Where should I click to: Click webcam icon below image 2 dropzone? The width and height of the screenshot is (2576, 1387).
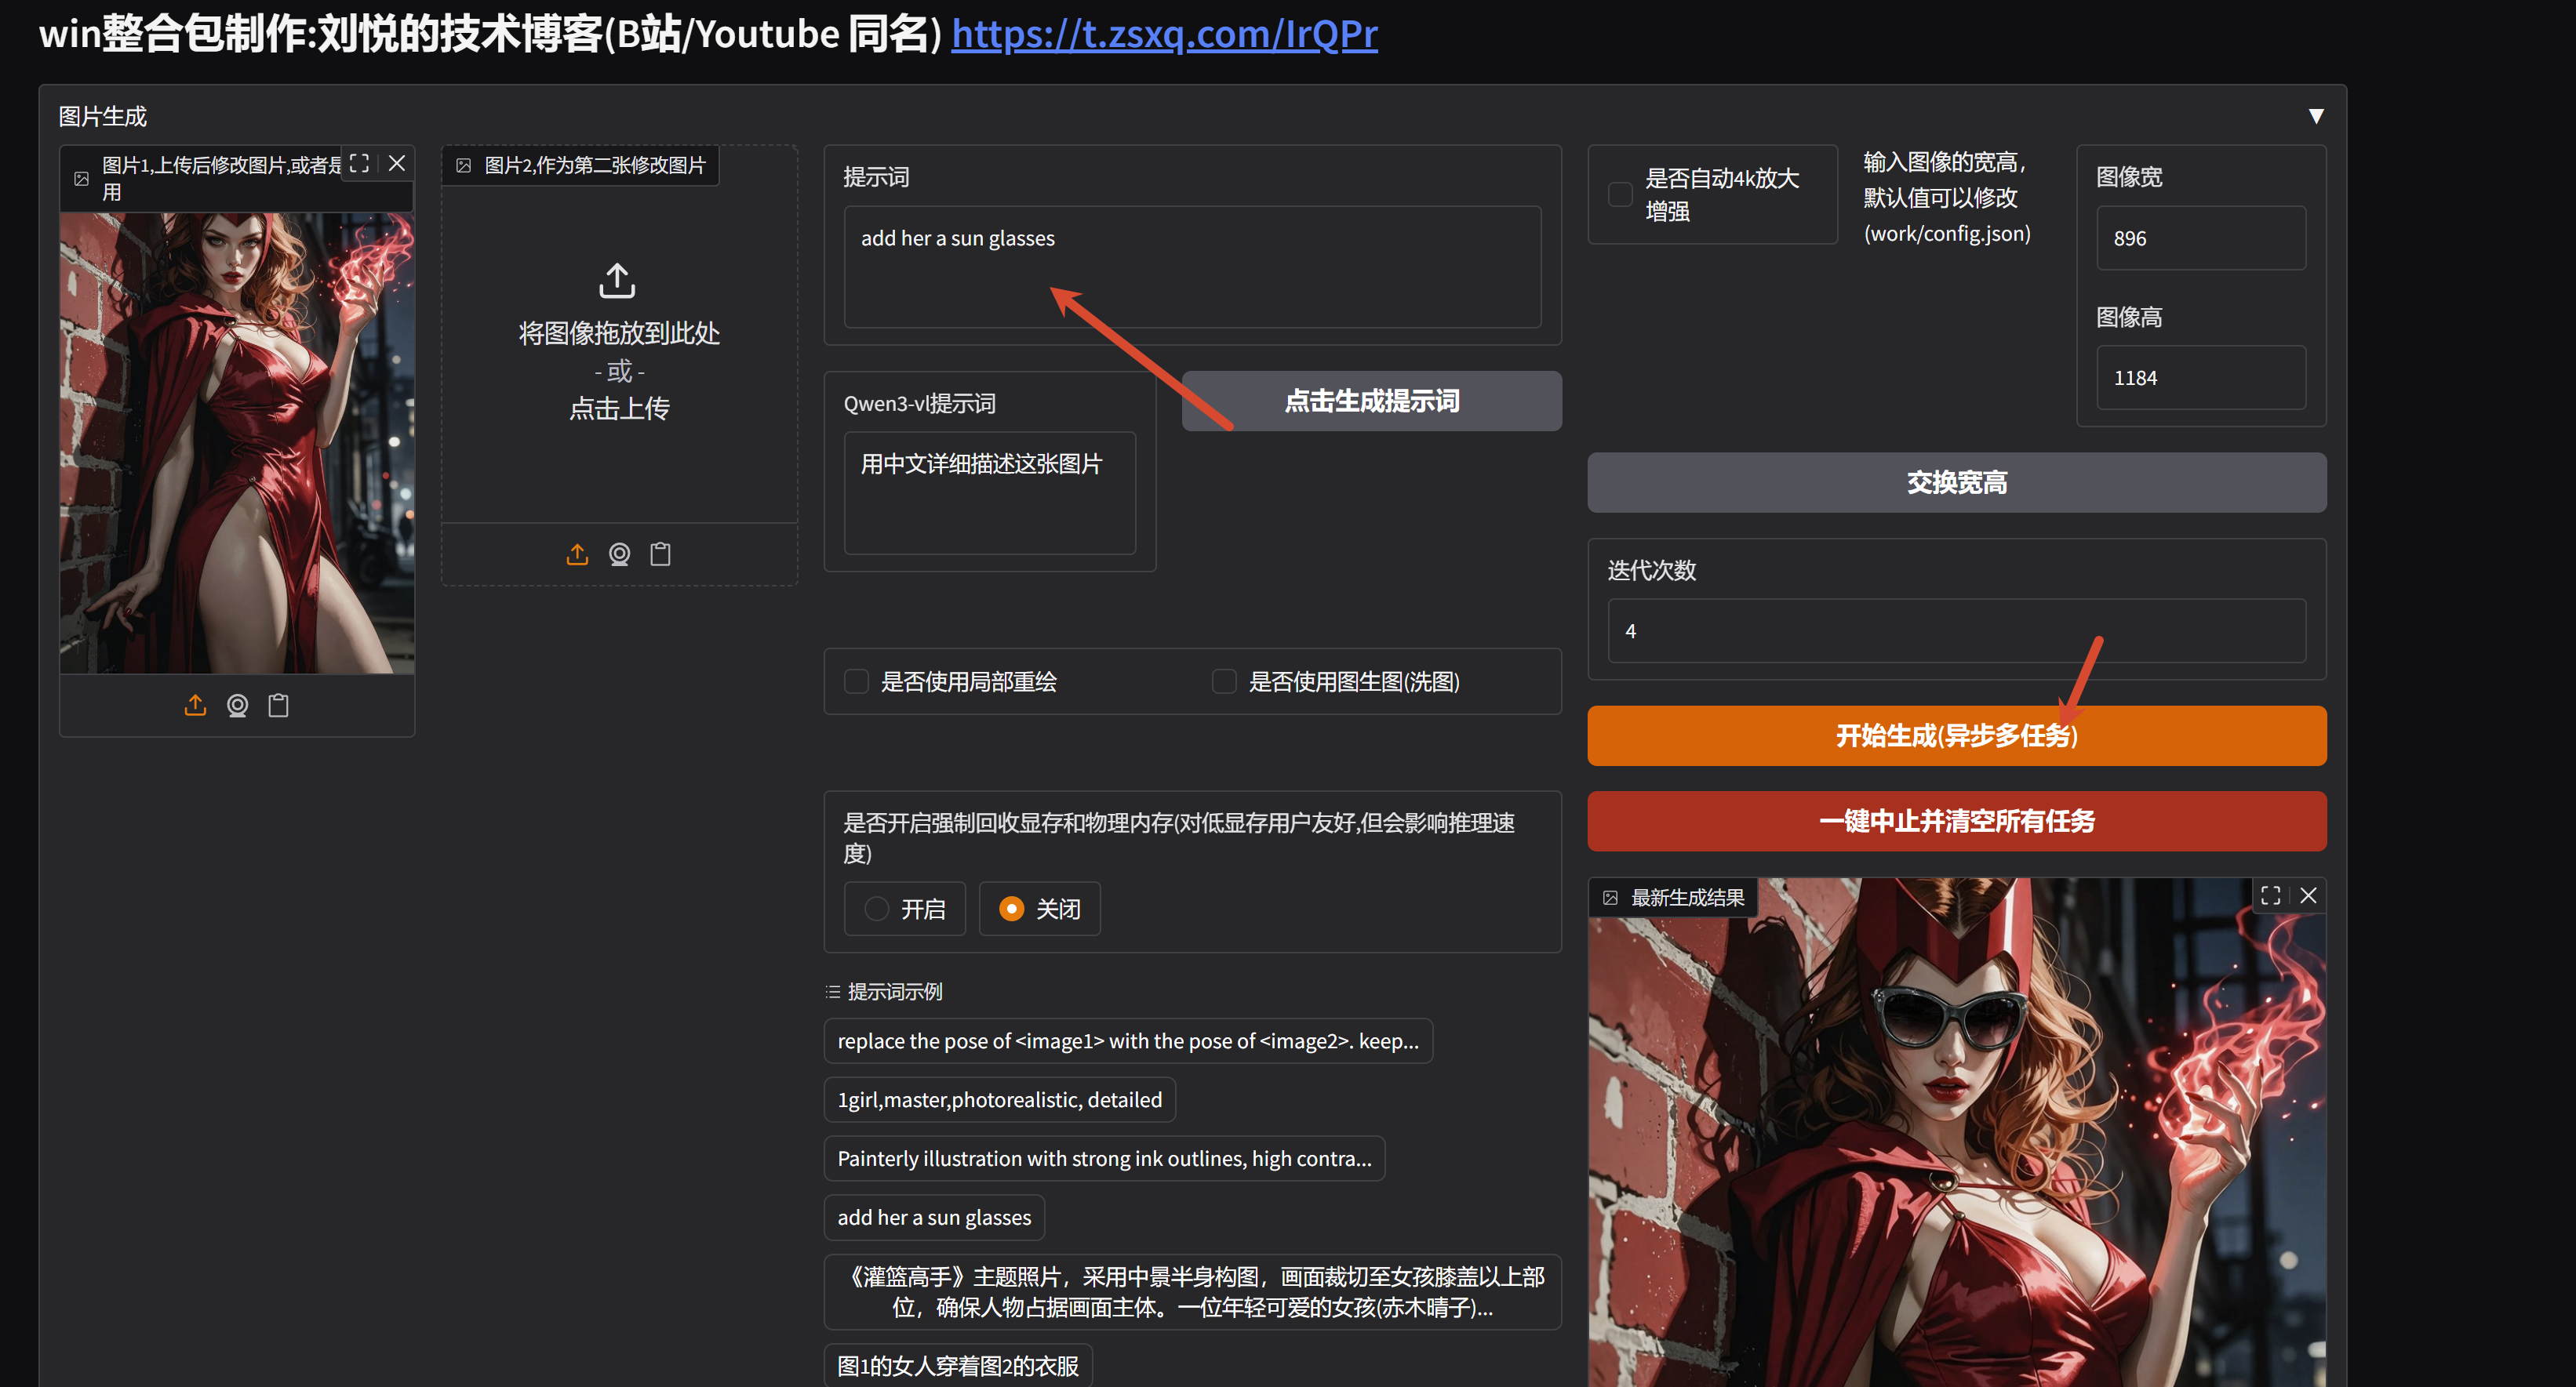619,554
